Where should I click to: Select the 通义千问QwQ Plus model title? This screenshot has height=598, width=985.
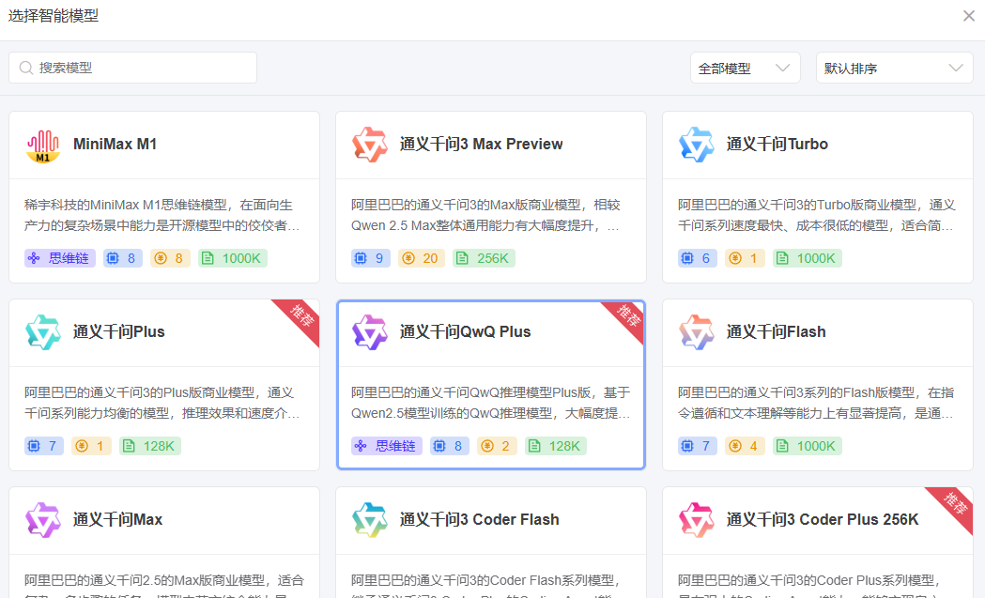coord(465,331)
